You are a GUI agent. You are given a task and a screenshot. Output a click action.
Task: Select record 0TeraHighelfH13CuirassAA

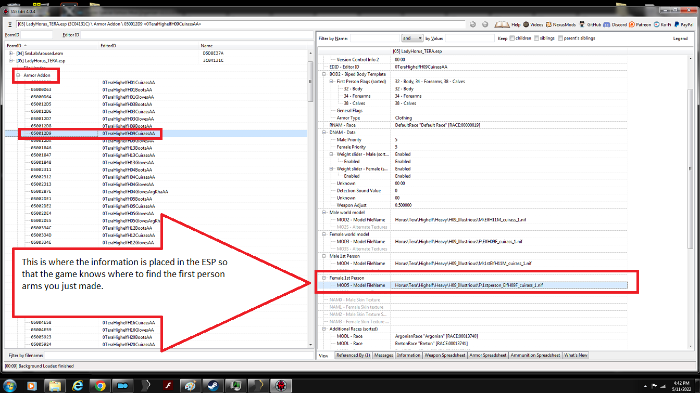coord(129,155)
